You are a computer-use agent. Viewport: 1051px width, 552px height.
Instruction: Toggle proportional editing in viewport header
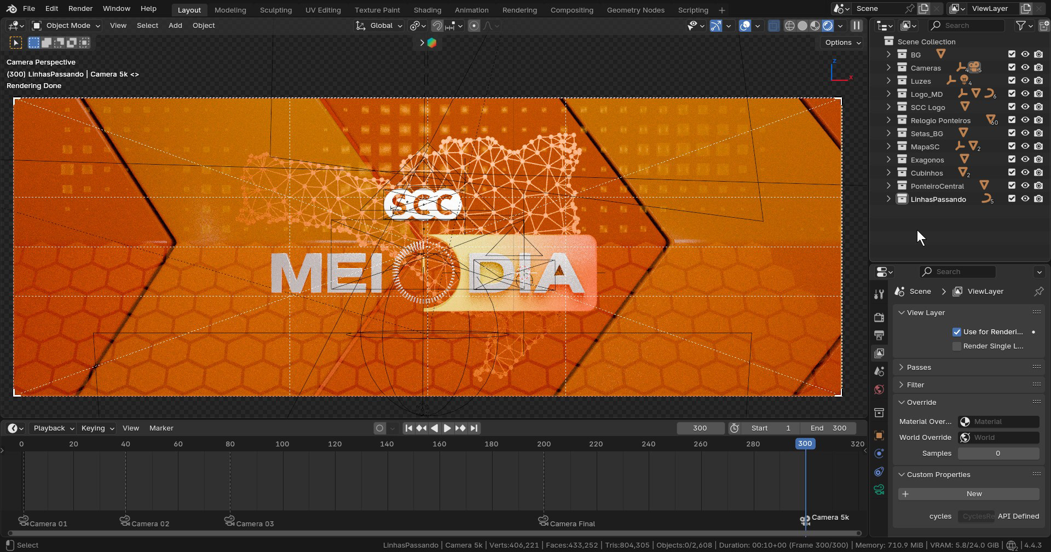[474, 26]
